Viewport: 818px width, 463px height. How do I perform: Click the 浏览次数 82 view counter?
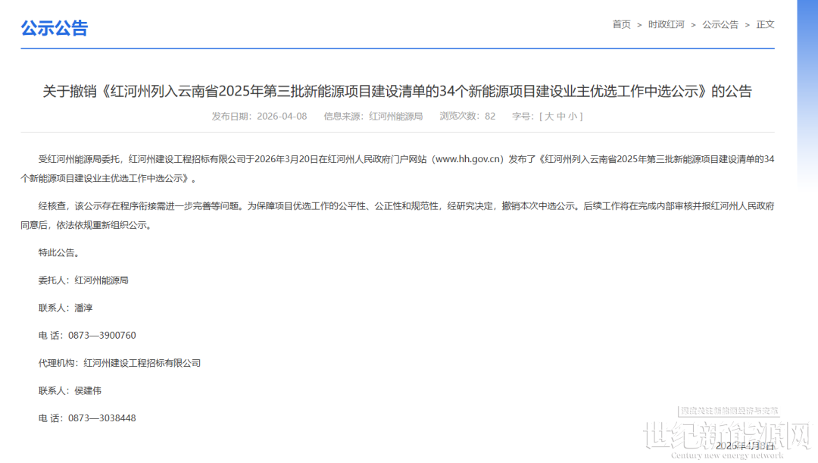point(467,116)
